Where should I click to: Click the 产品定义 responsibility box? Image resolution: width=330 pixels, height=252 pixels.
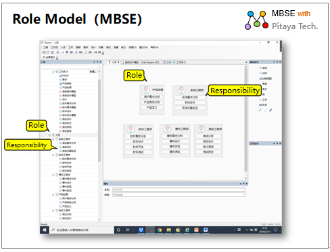(x=152, y=107)
